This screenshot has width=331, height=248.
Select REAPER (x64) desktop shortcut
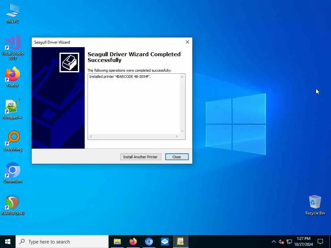pyautogui.click(x=13, y=205)
